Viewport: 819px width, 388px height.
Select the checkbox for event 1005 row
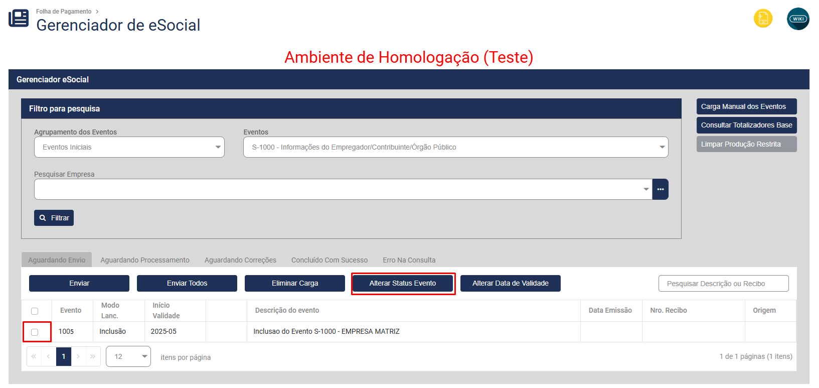(x=35, y=332)
